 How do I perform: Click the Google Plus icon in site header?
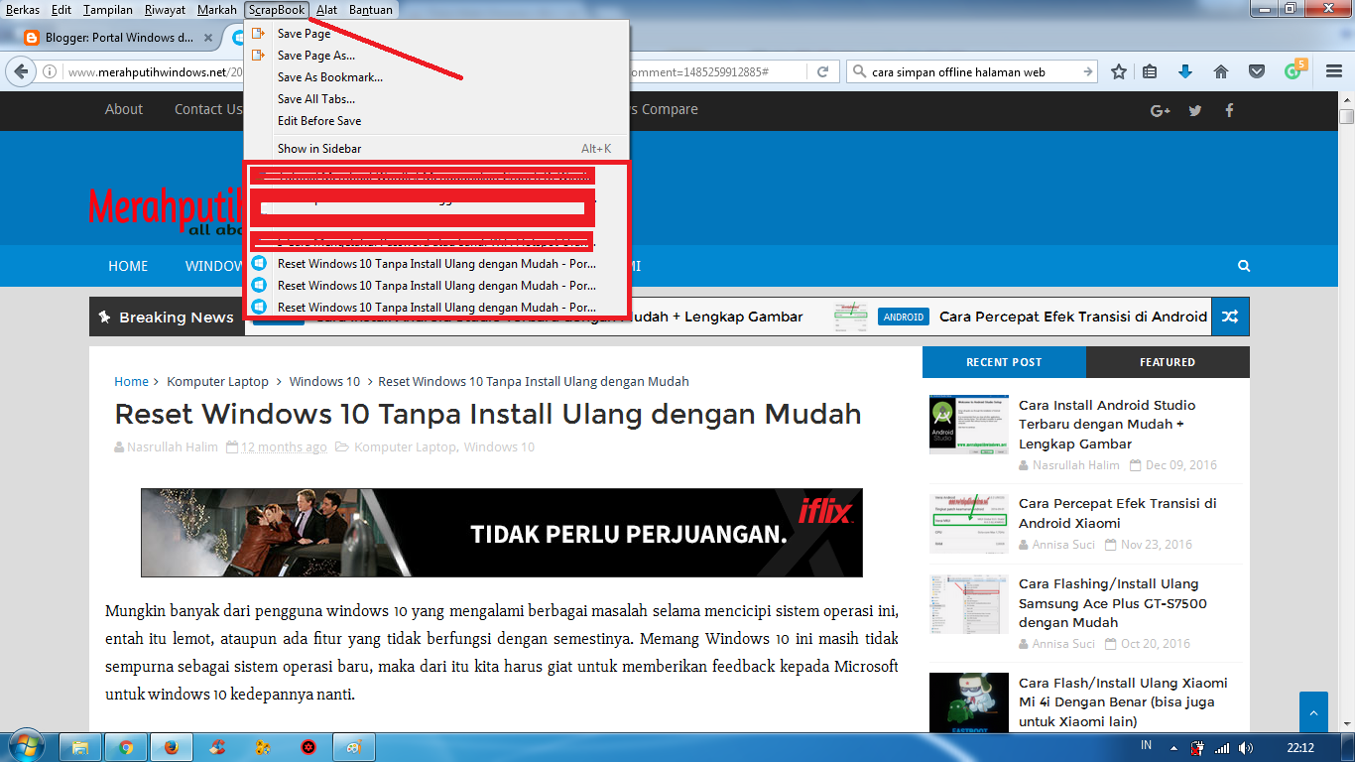coord(1161,110)
